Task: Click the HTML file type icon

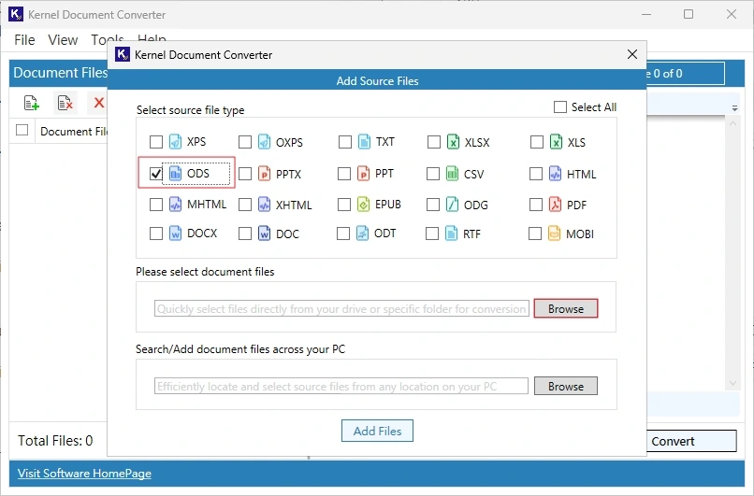Action: pyautogui.click(x=555, y=174)
